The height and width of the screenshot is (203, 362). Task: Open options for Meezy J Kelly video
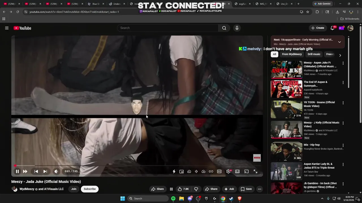pos(343,123)
